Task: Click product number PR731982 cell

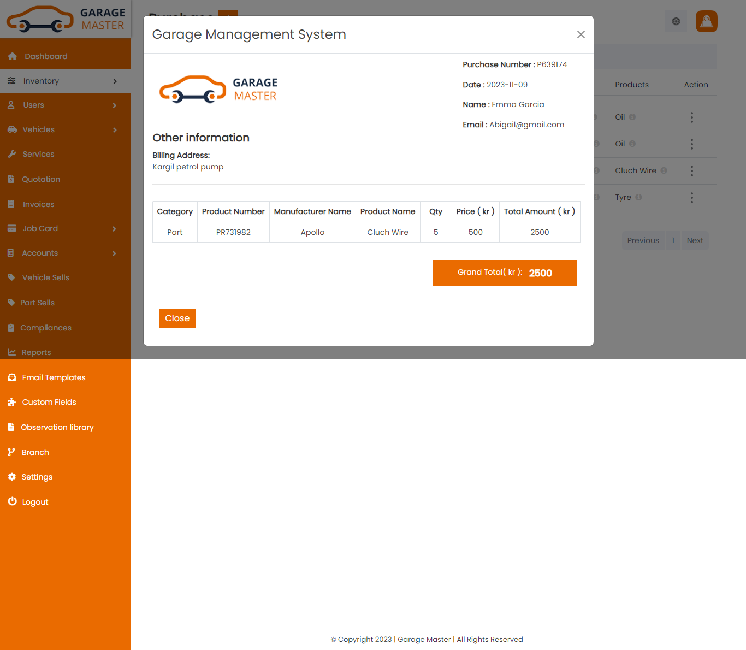Action: coord(233,232)
